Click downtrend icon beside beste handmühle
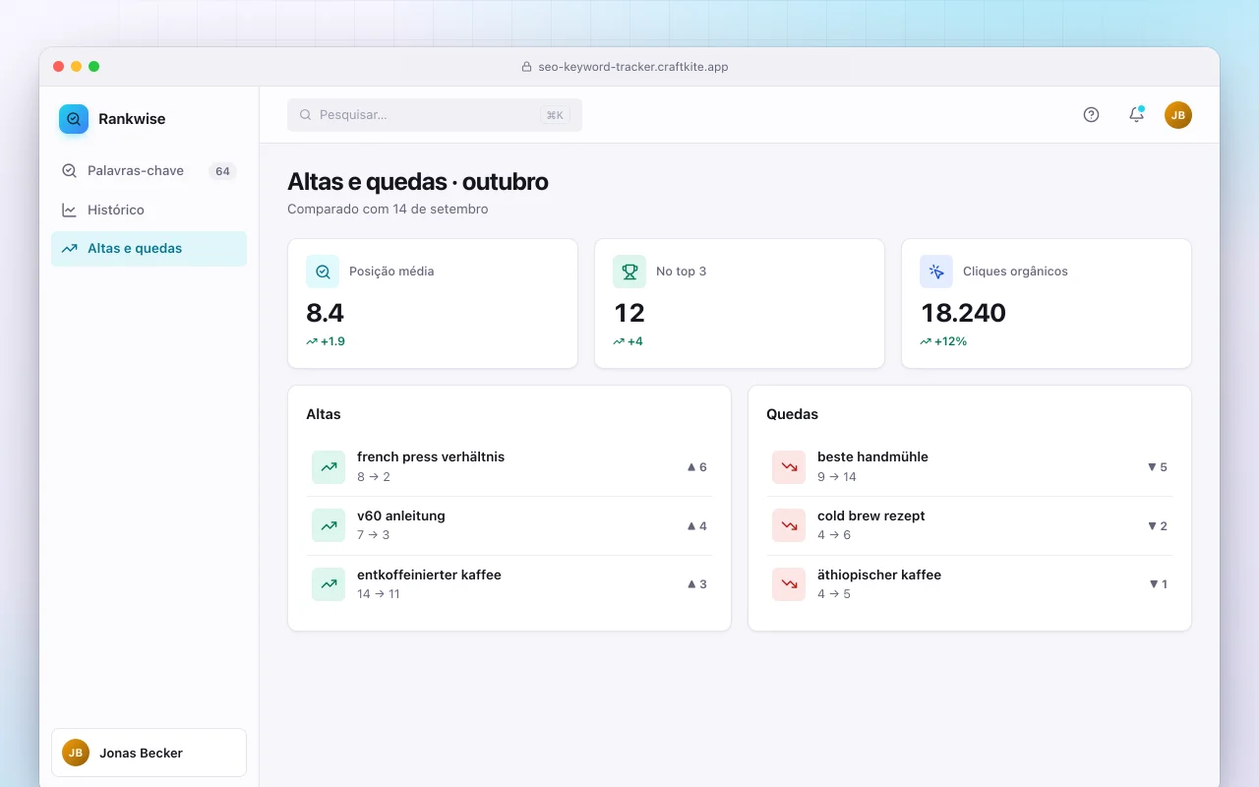The image size is (1259, 787). [x=789, y=467]
